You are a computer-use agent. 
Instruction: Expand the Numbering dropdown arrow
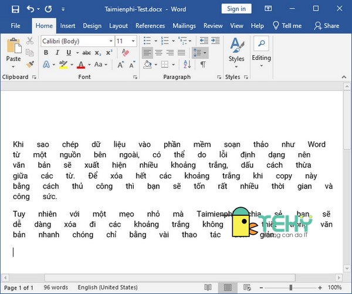(173, 41)
